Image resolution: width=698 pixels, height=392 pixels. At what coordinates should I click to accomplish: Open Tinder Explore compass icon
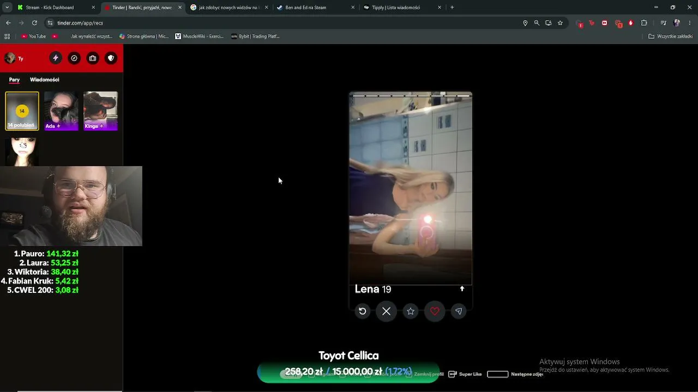74,58
